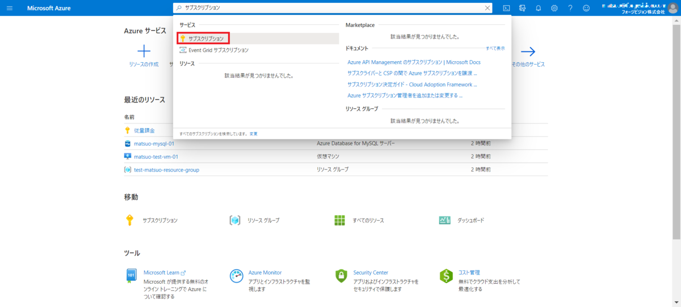Click the Event Grid service icon
The height and width of the screenshot is (307, 681).
(x=183, y=50)
